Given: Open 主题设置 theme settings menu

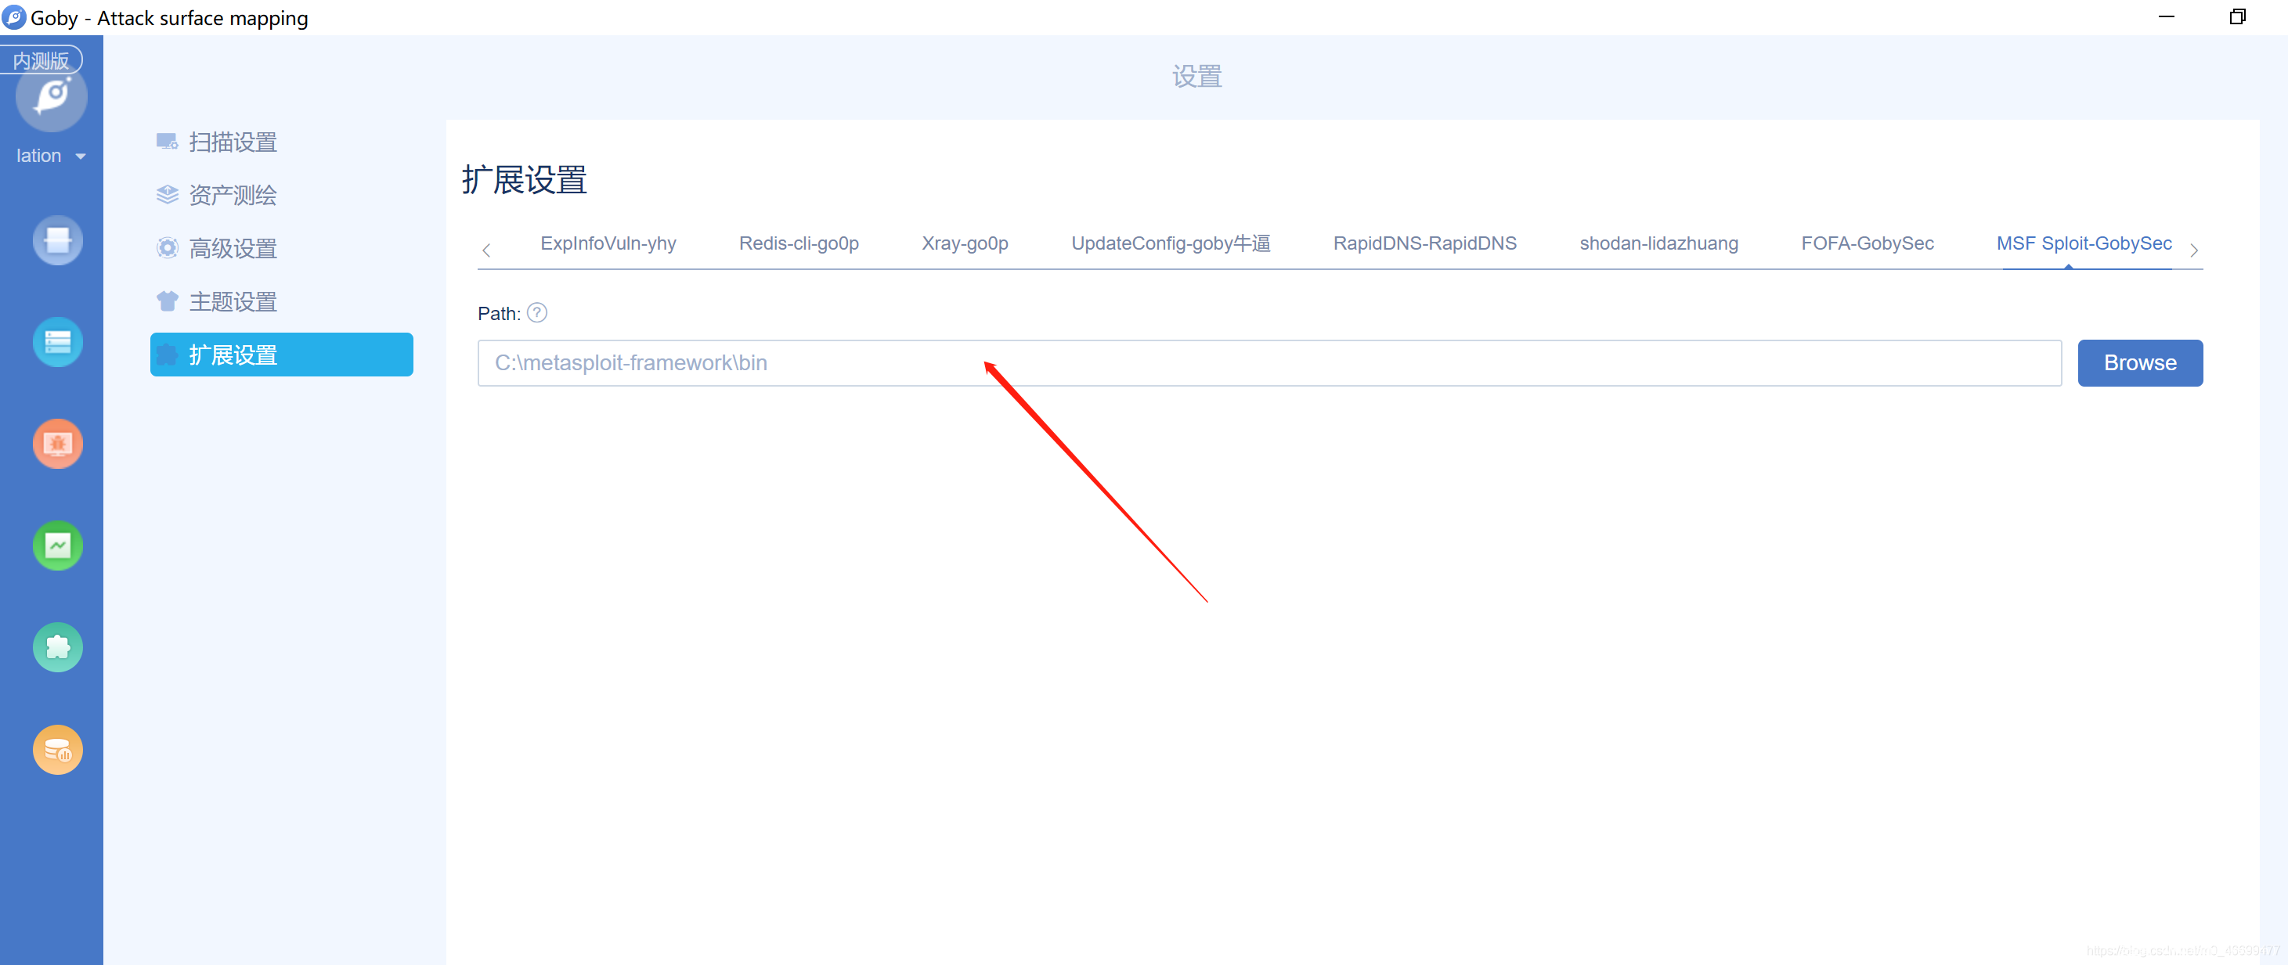Looking at the screenshot, I should point(233,302).
